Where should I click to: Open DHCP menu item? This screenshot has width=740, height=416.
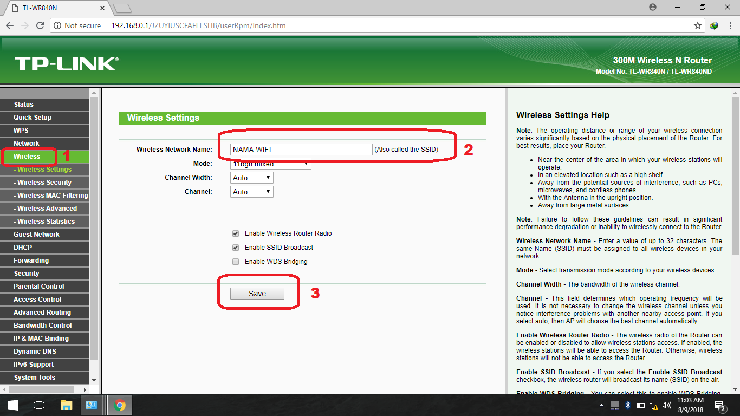44,248
